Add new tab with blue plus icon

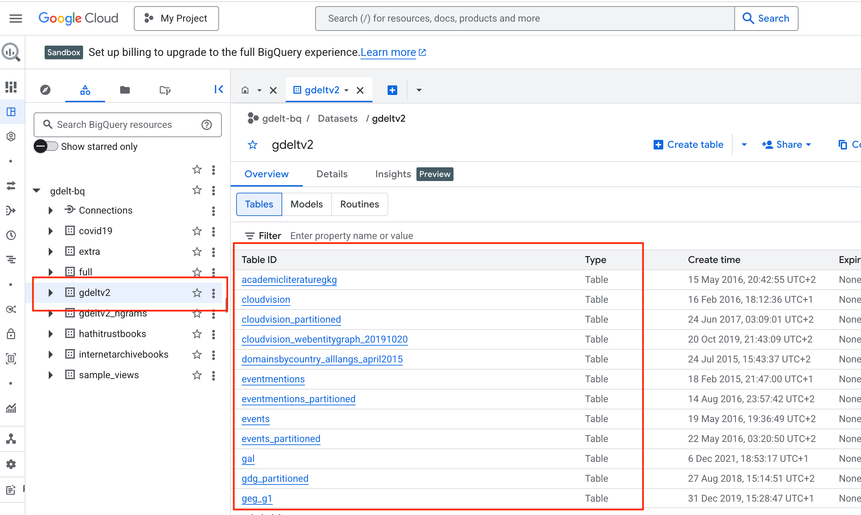pos(392,90)
